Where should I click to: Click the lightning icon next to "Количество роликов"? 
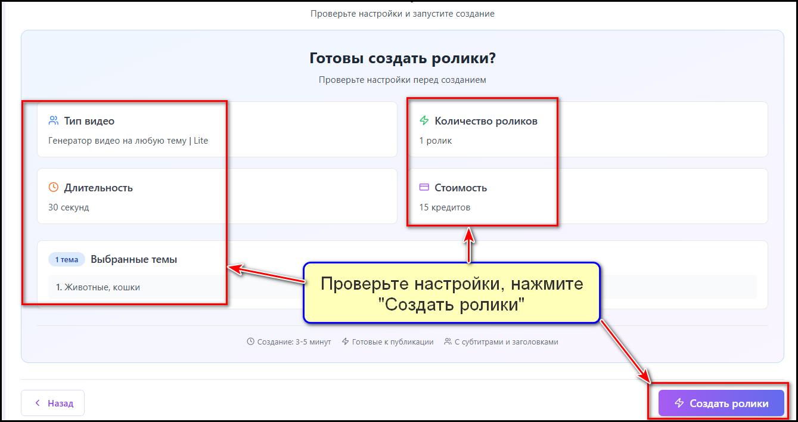423,120
